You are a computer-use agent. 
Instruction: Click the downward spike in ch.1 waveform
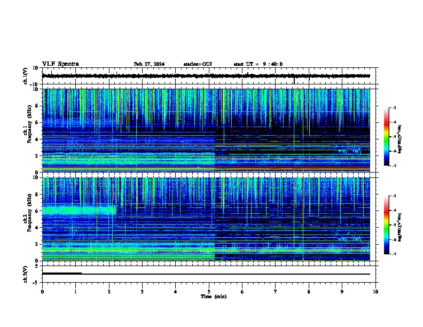pos(294,80)
